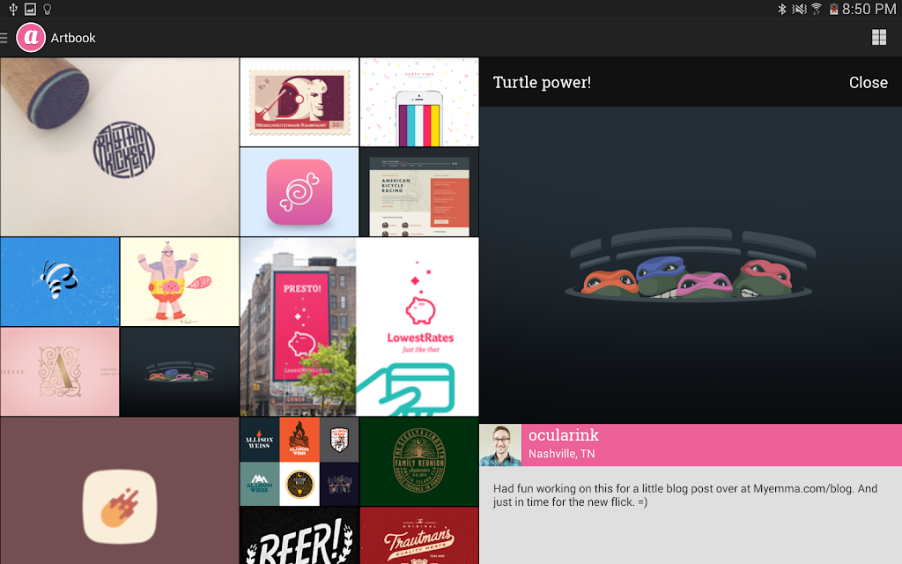The image size is (902, 564).
Task: Select the Myemma.com/blog description text
Action: click(x=685, y=495)
